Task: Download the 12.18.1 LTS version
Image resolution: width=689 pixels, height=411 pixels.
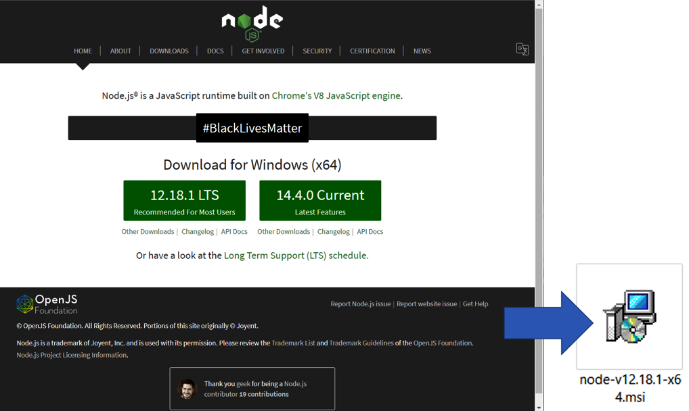Action: [185, 201]
